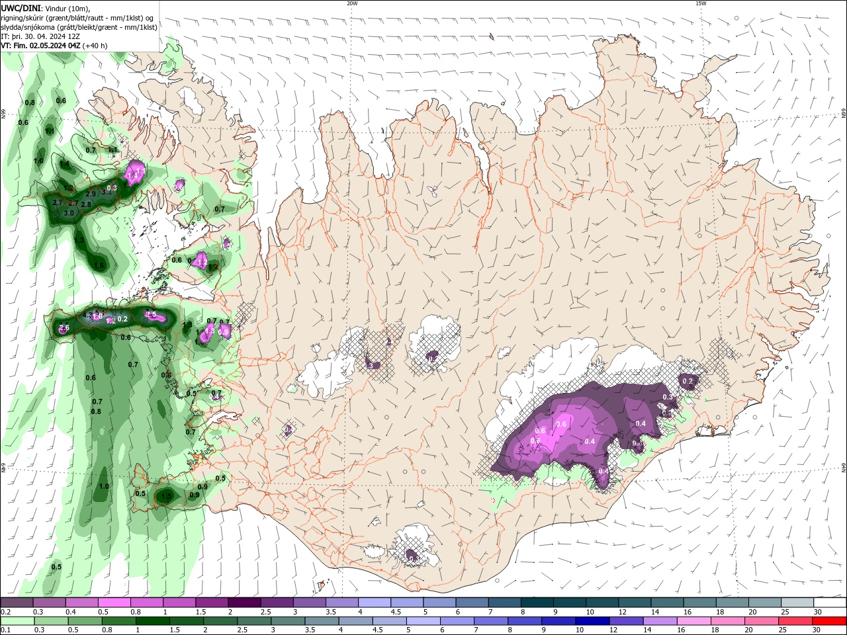The width and height of the screenshot is (847, 635).
Task: Click the darkest purple swatch at 2 in snow scale
Action: click(244, 603)
